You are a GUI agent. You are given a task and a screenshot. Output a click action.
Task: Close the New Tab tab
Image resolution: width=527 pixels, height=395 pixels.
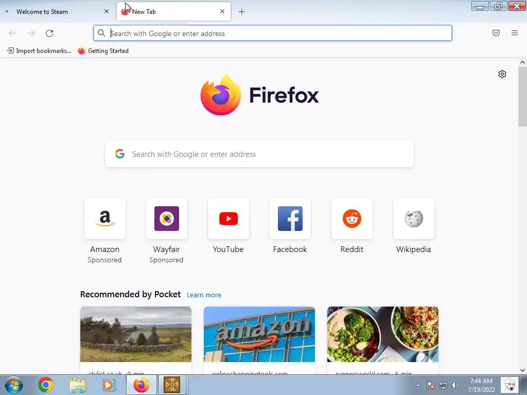click(x=222, y=11)
